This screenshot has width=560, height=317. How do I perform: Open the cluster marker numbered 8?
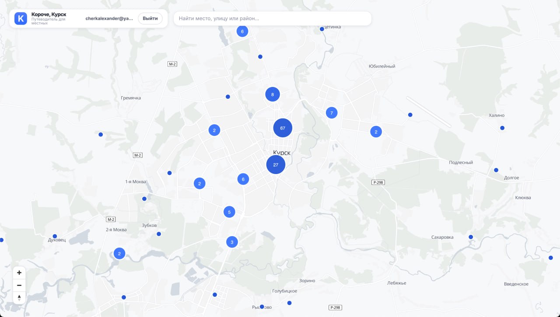pyautogui.click(x=273, y=94)
